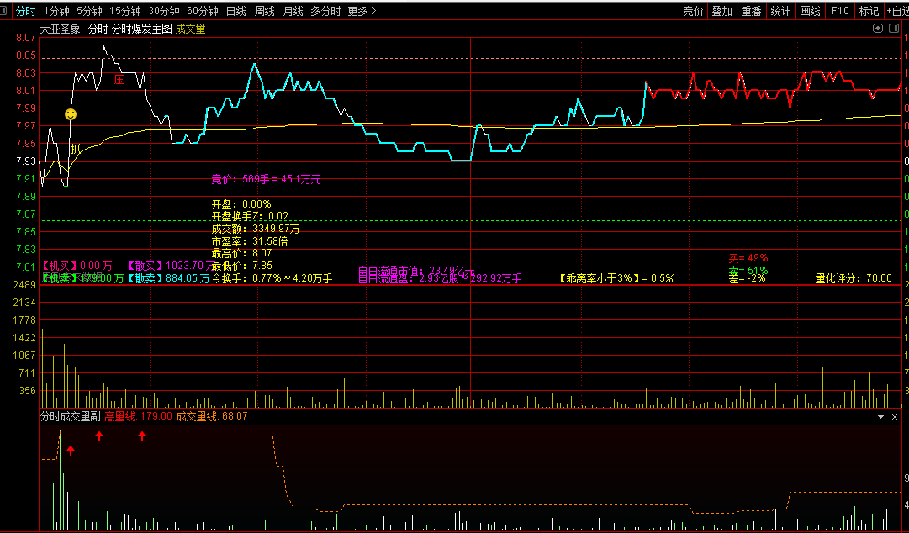The width and height of the screenshot is (909, 533).
Task: Click the 分时爆发主图 indicator label
Action: [x=142, y=29]
